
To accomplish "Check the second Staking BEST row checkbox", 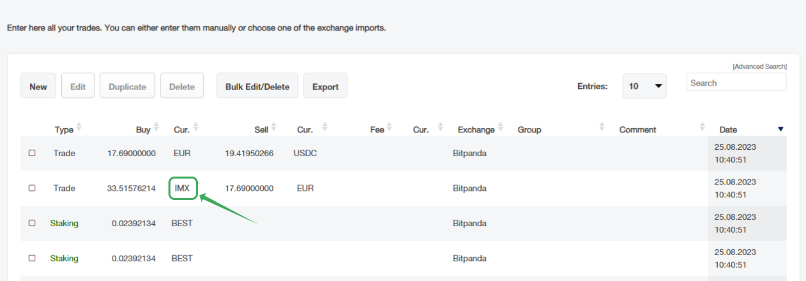I will click(32, 258).
